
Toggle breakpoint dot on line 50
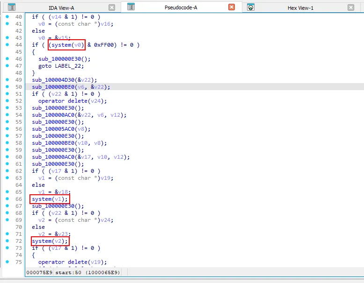(7, 87)
